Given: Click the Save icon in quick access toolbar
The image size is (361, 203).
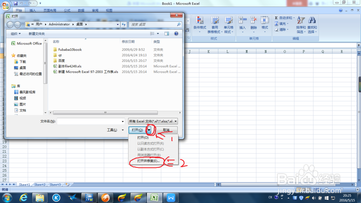Looking at the screenshot, I should point(16,4).
